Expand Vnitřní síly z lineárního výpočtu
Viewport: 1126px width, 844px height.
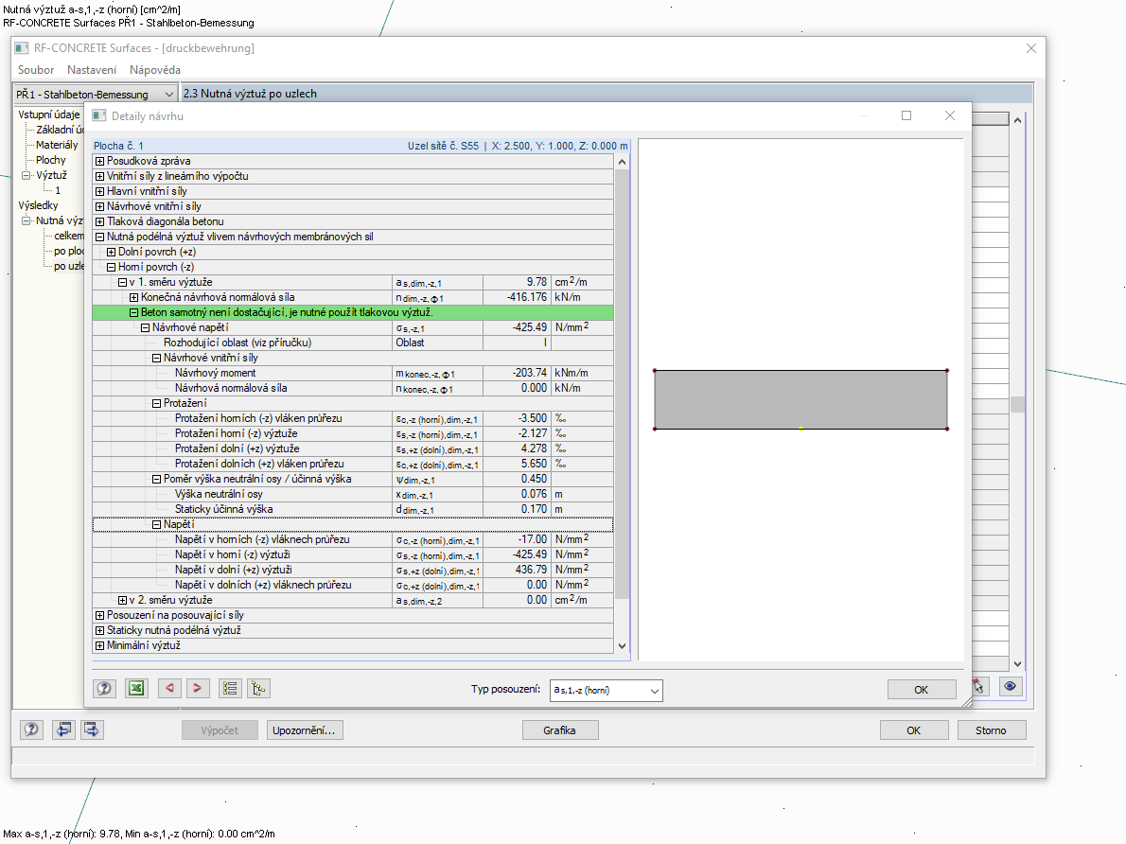pyautogui.click(x=99, y=176)
